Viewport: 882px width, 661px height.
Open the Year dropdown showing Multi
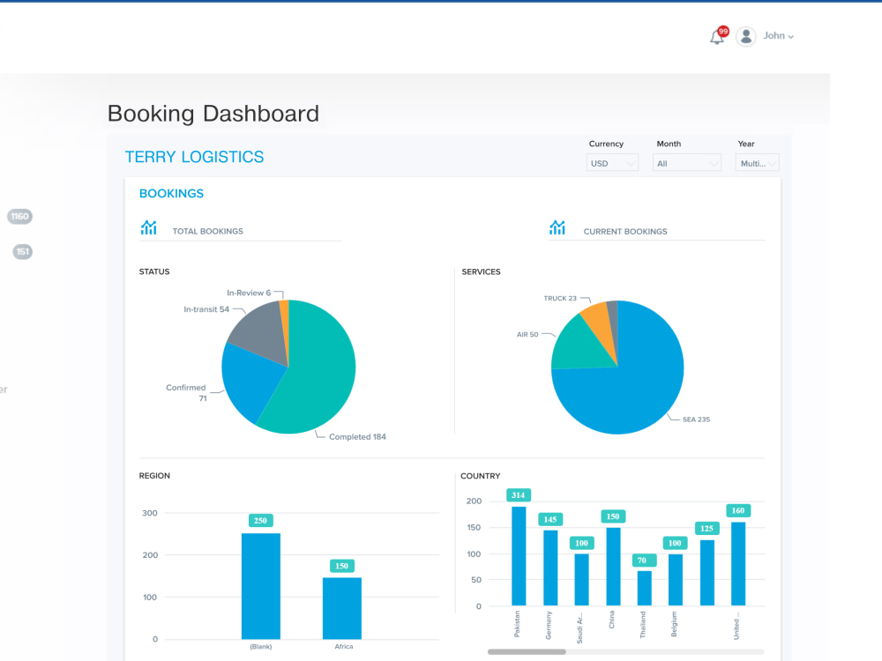[x=757, y=162]
